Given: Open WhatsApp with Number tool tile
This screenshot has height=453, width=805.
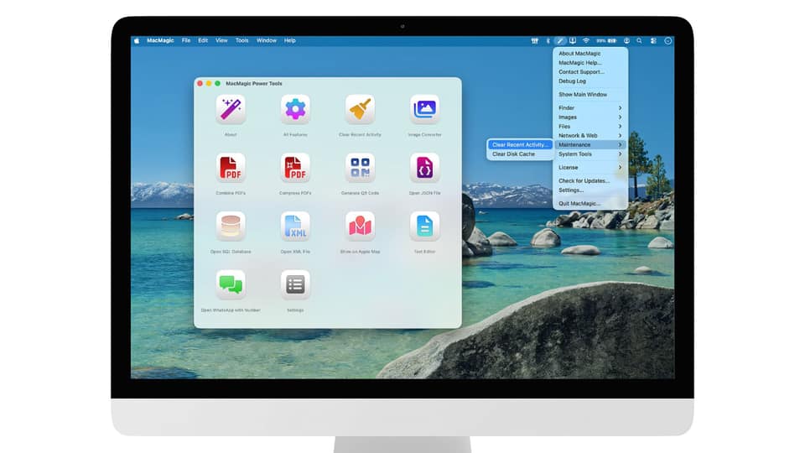Looking at the screenshot, I should 231,284.
